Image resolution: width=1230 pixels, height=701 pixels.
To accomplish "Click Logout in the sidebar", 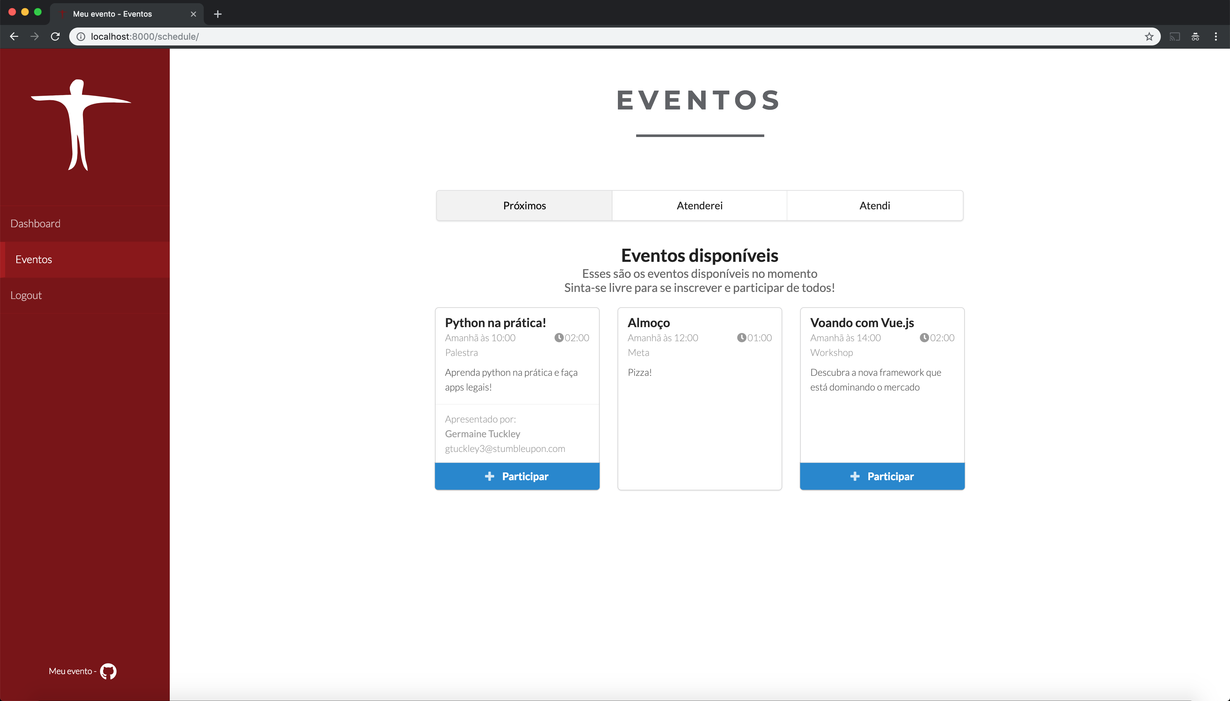I will (x=26, y=295).
